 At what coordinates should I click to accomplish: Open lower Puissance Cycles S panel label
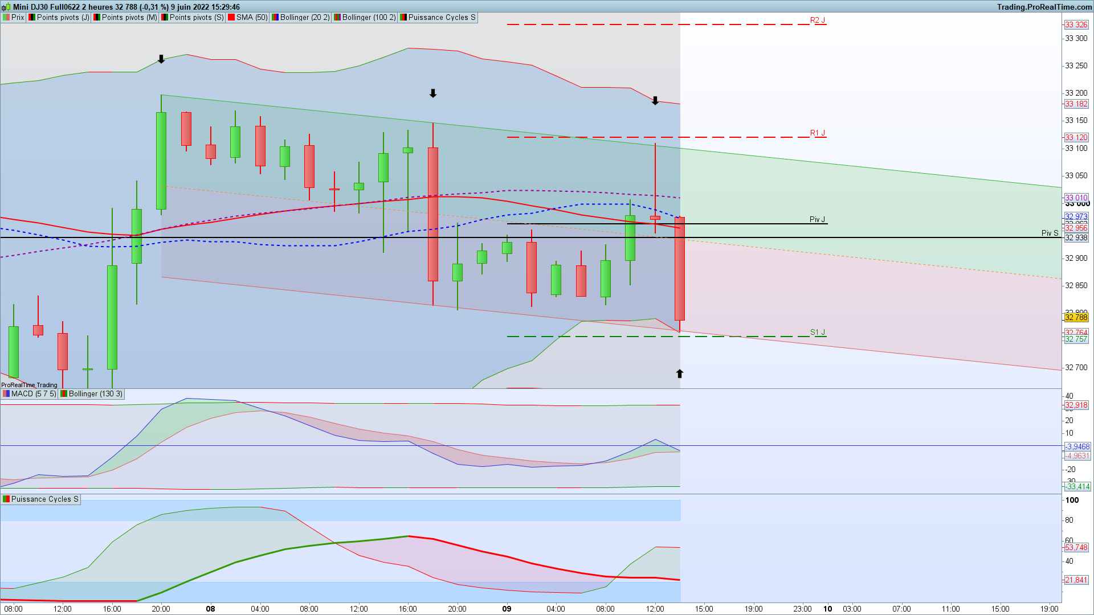coord(44,499)
